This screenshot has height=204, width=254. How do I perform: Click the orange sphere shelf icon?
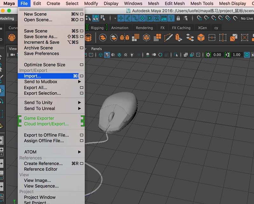(x=12, y=38)
